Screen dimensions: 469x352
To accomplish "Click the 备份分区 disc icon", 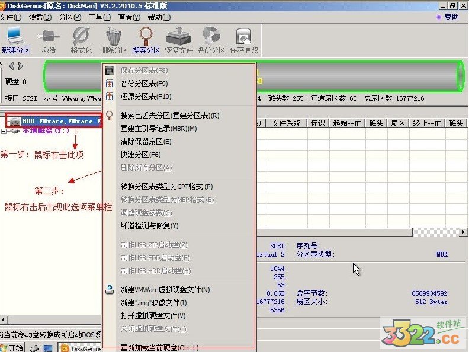I will tap(211, 36).
